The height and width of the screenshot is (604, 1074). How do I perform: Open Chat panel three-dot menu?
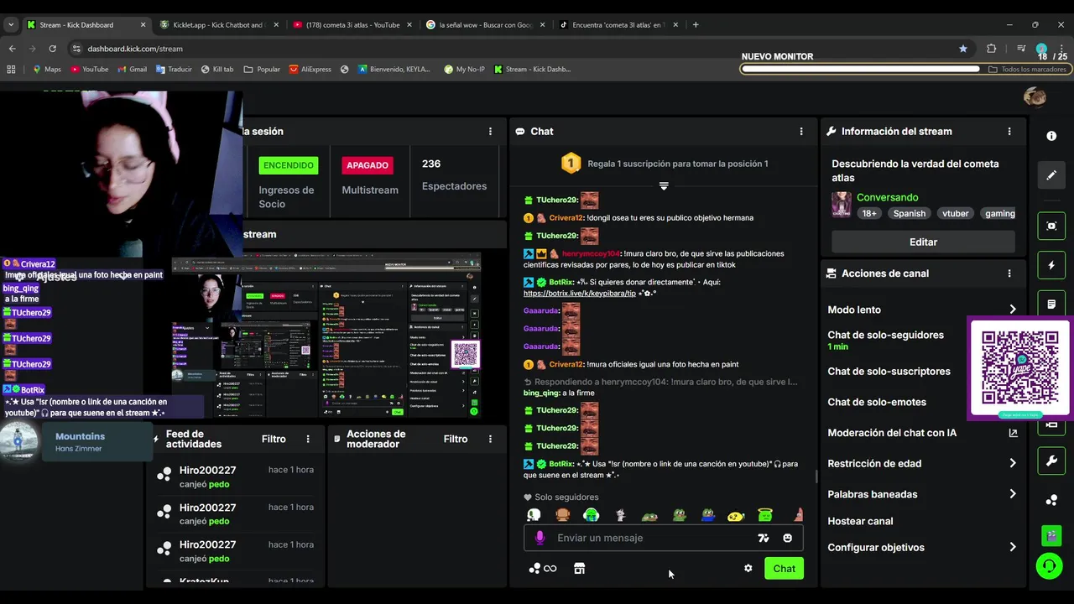(801, 131)
